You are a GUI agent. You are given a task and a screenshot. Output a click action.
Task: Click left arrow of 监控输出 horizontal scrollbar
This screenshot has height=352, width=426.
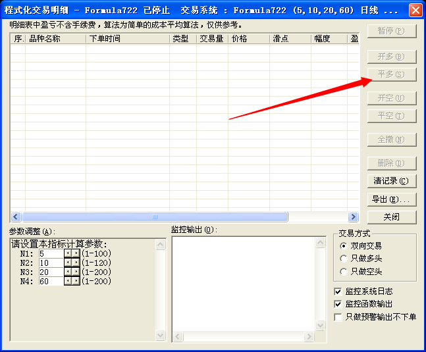coord(178,337)
